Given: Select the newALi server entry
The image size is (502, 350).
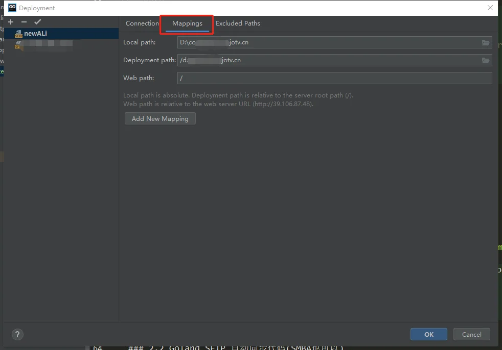Looking at the screenshot, I should click(35, 34).
